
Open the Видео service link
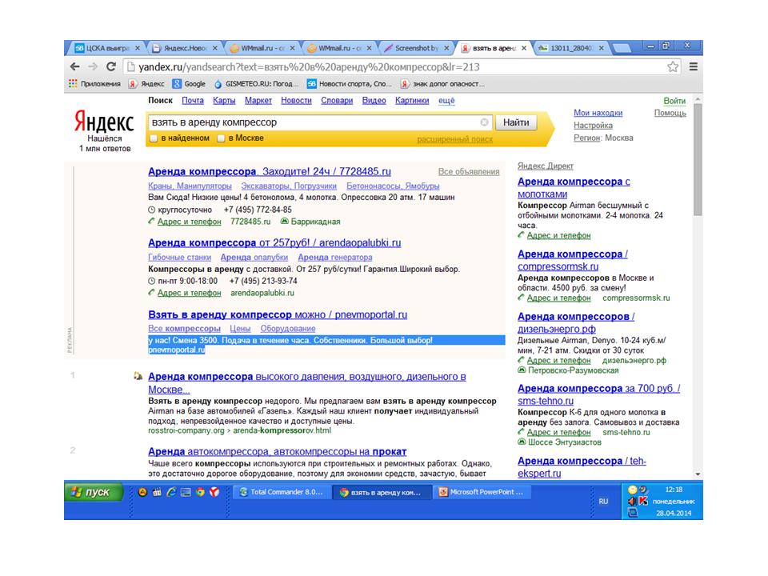(x=374, y=101)
